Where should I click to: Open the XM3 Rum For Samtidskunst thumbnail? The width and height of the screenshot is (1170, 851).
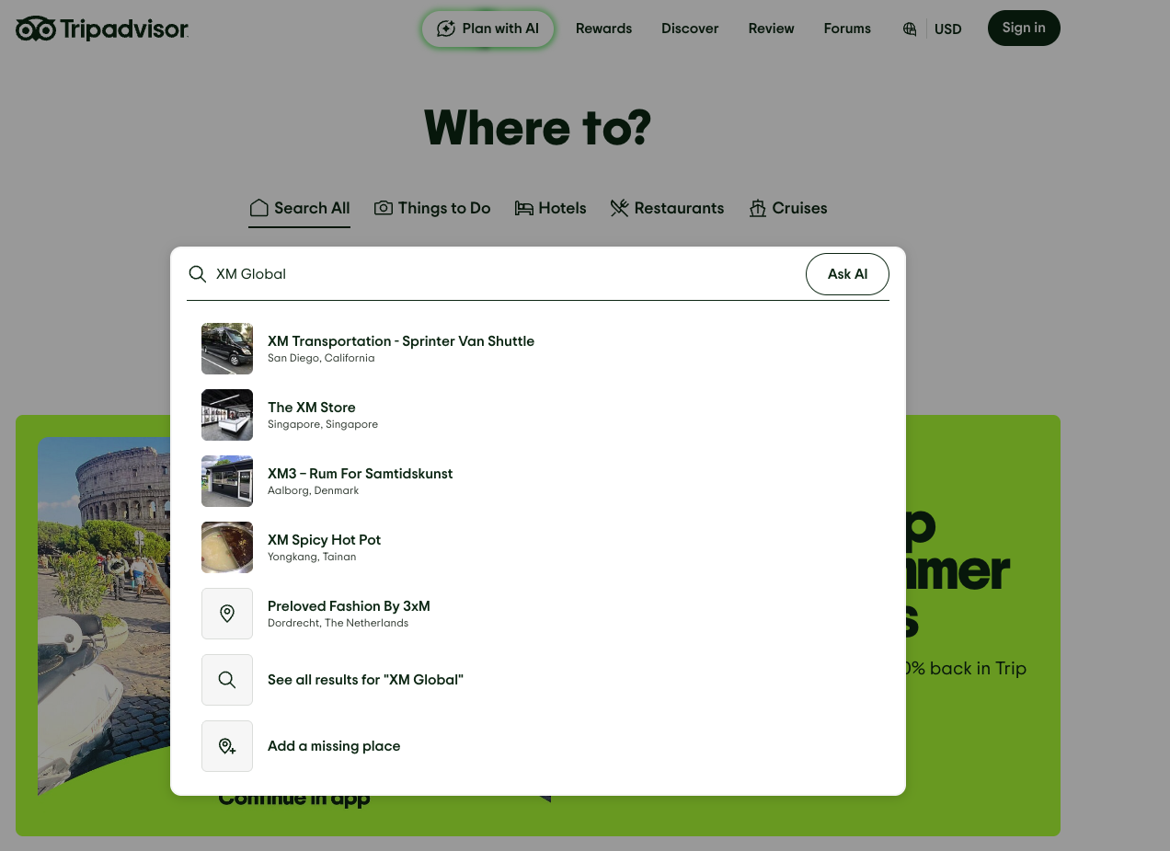coord(227,481)
